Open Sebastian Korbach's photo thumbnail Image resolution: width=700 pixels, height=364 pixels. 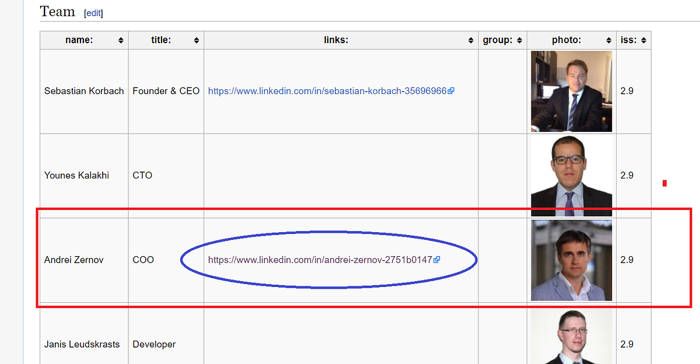click(572, 91)
